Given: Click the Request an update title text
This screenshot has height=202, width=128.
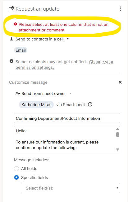Looking at the screenshot, I should pyautogui.click(x=37, y=9).
